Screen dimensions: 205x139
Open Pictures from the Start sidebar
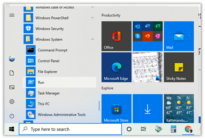tap(12, 87)
